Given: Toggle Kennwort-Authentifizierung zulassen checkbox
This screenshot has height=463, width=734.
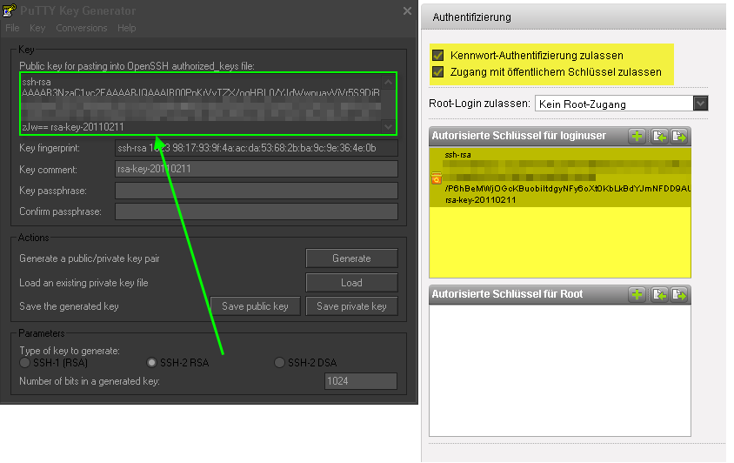Looking at the screenshot, I should 438,56.
